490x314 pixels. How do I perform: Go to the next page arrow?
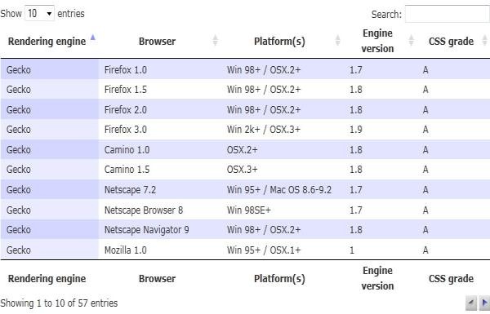point(484,303)
